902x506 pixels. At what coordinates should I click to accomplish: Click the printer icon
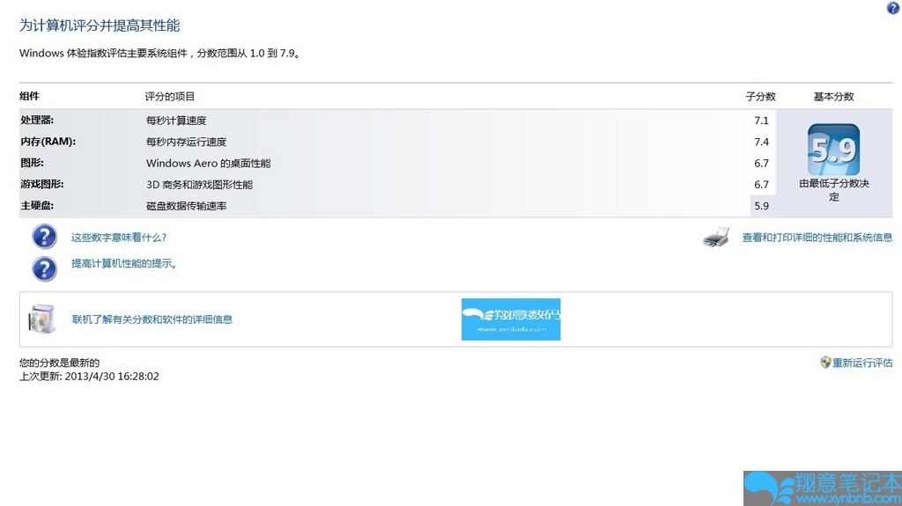pyautogui.click(x=716, y=237)
